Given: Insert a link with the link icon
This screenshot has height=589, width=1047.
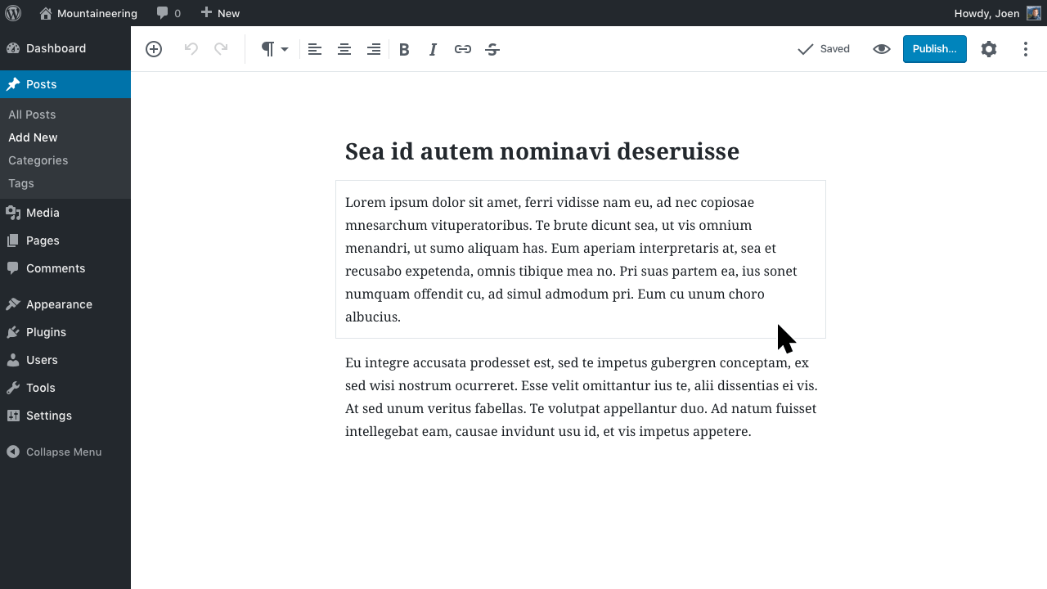Looking at the screenshot, I should pyautogui.click(x=463, y=49).
